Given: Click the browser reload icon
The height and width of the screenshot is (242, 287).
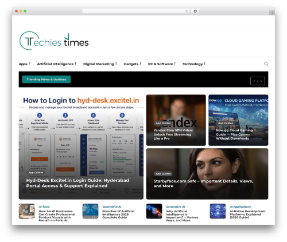Looking at the screenshot, I should (187, 11).
